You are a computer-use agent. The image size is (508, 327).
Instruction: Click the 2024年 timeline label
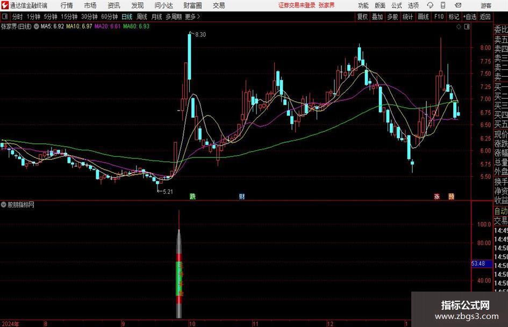[10, 324]
